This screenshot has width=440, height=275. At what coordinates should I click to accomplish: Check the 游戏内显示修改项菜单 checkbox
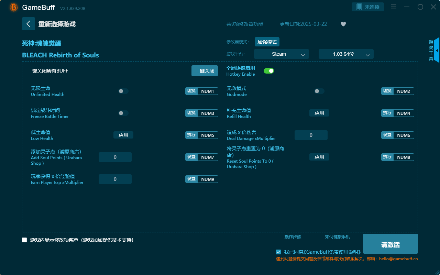[x=24, y=240]
